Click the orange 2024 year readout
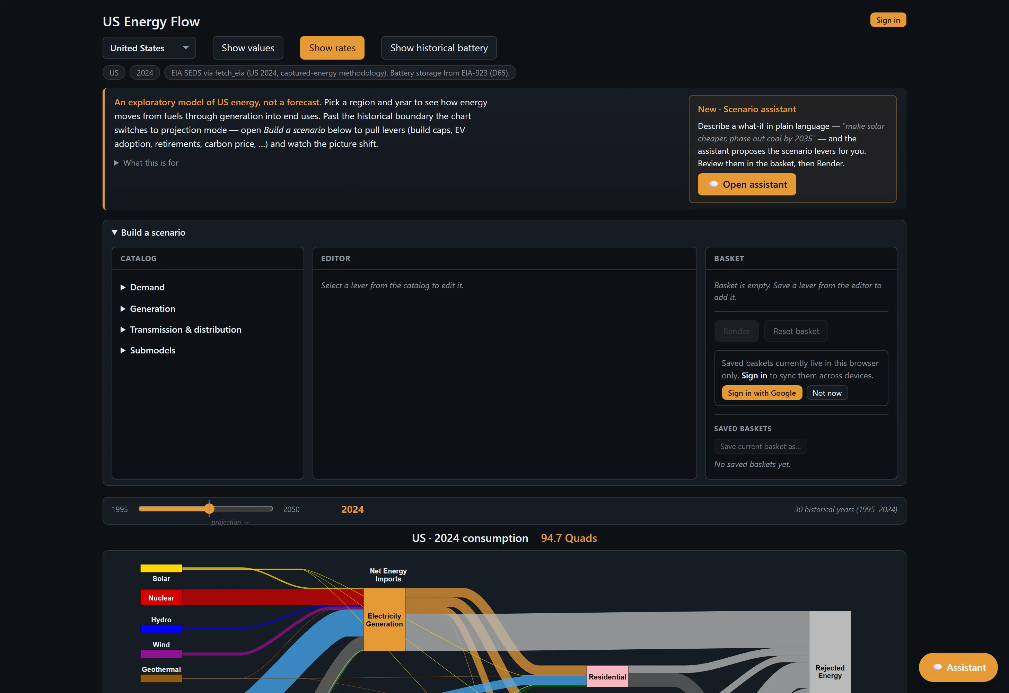 pyautogui.click(x=352, y=509)
